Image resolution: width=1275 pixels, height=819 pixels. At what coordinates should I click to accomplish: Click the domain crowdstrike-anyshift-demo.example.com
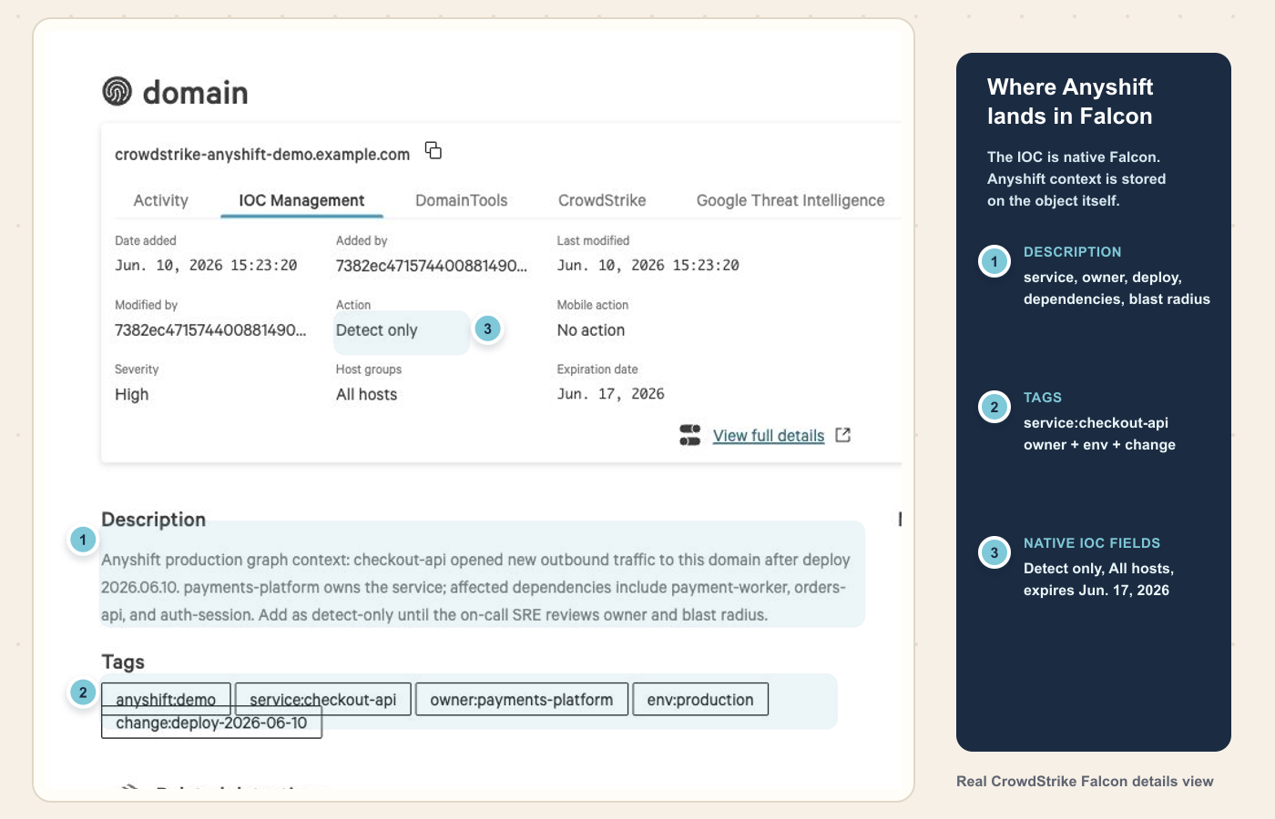pos(262,155)
